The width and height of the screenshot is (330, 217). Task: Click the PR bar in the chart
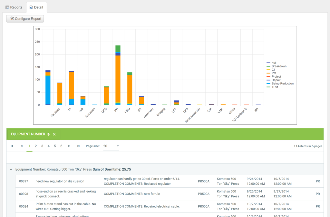[118, 75]
